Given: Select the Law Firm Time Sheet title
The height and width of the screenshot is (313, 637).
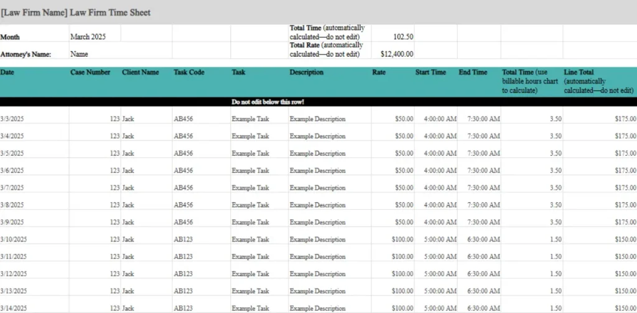Looking at the screenshot, I should point(75,12).
